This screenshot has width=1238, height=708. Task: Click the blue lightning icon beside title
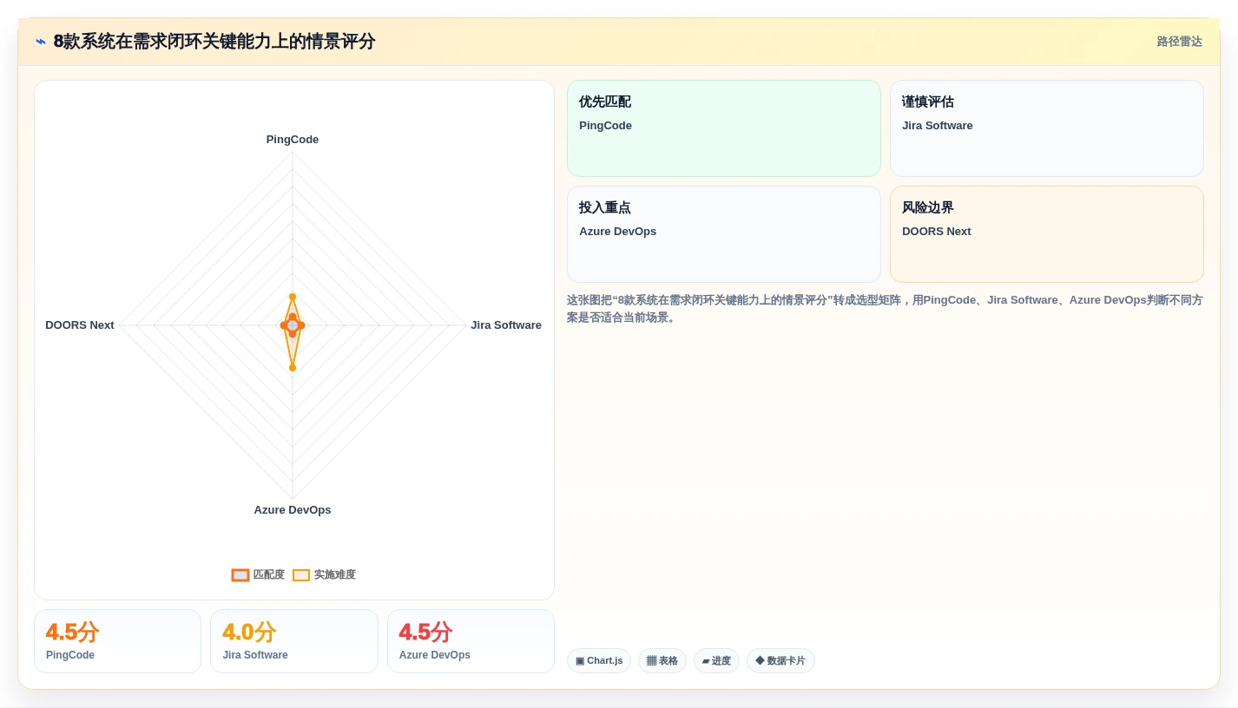[x=41, y=42]
